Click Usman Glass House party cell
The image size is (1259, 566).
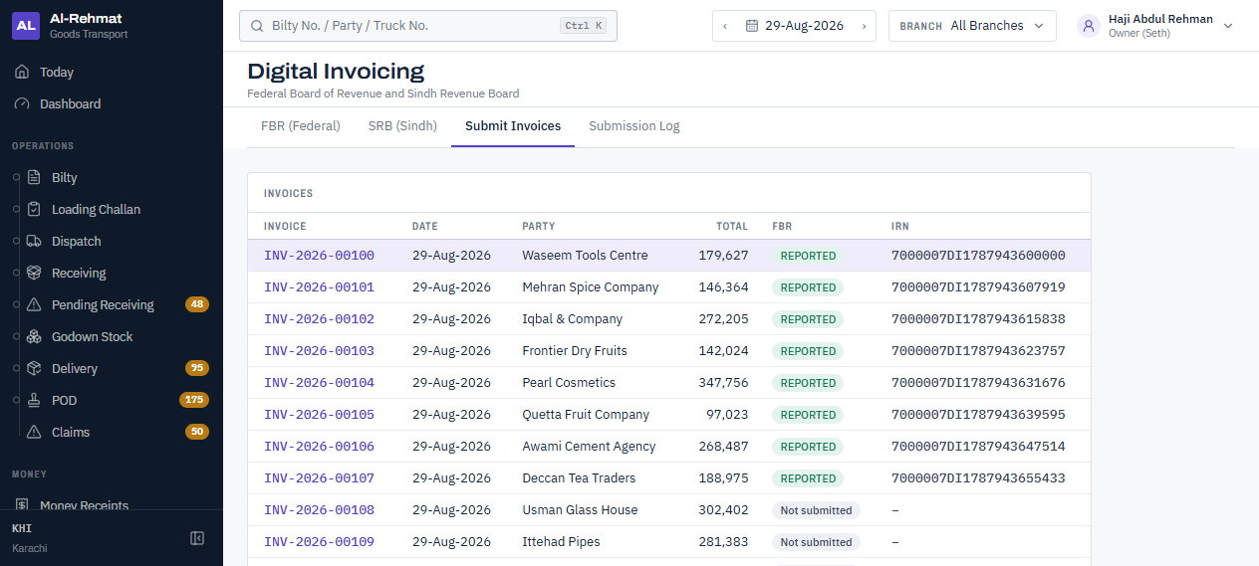580,510
